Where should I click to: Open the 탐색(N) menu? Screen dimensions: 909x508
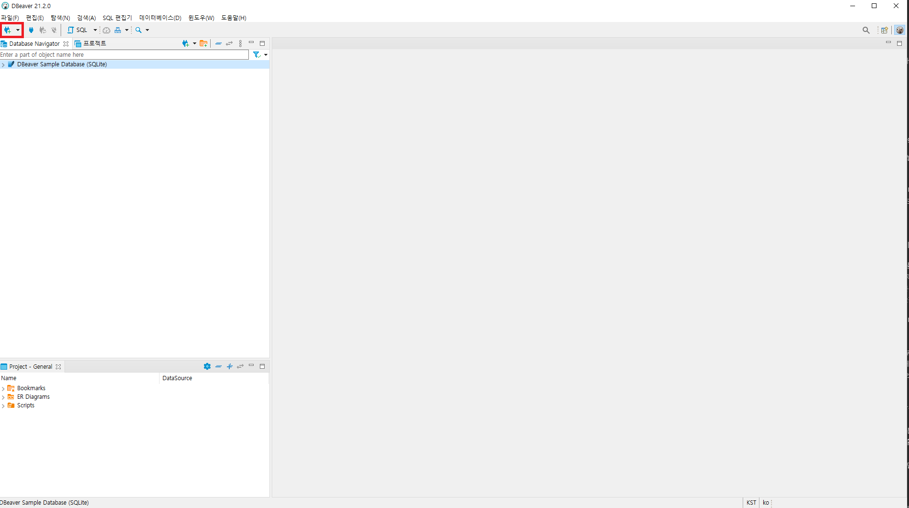point(60,18)
